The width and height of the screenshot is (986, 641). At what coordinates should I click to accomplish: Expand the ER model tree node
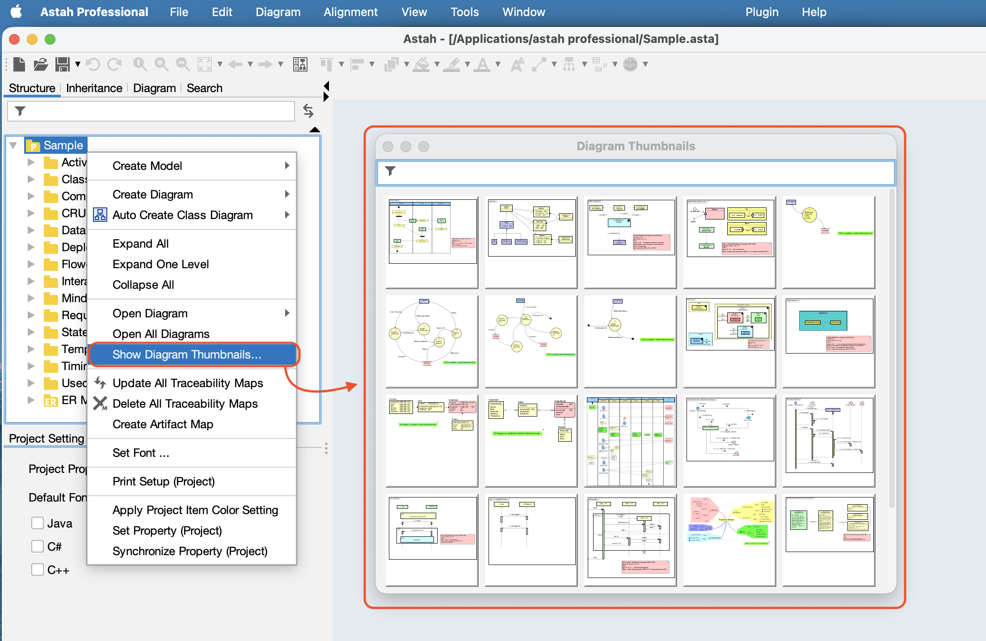31,400
